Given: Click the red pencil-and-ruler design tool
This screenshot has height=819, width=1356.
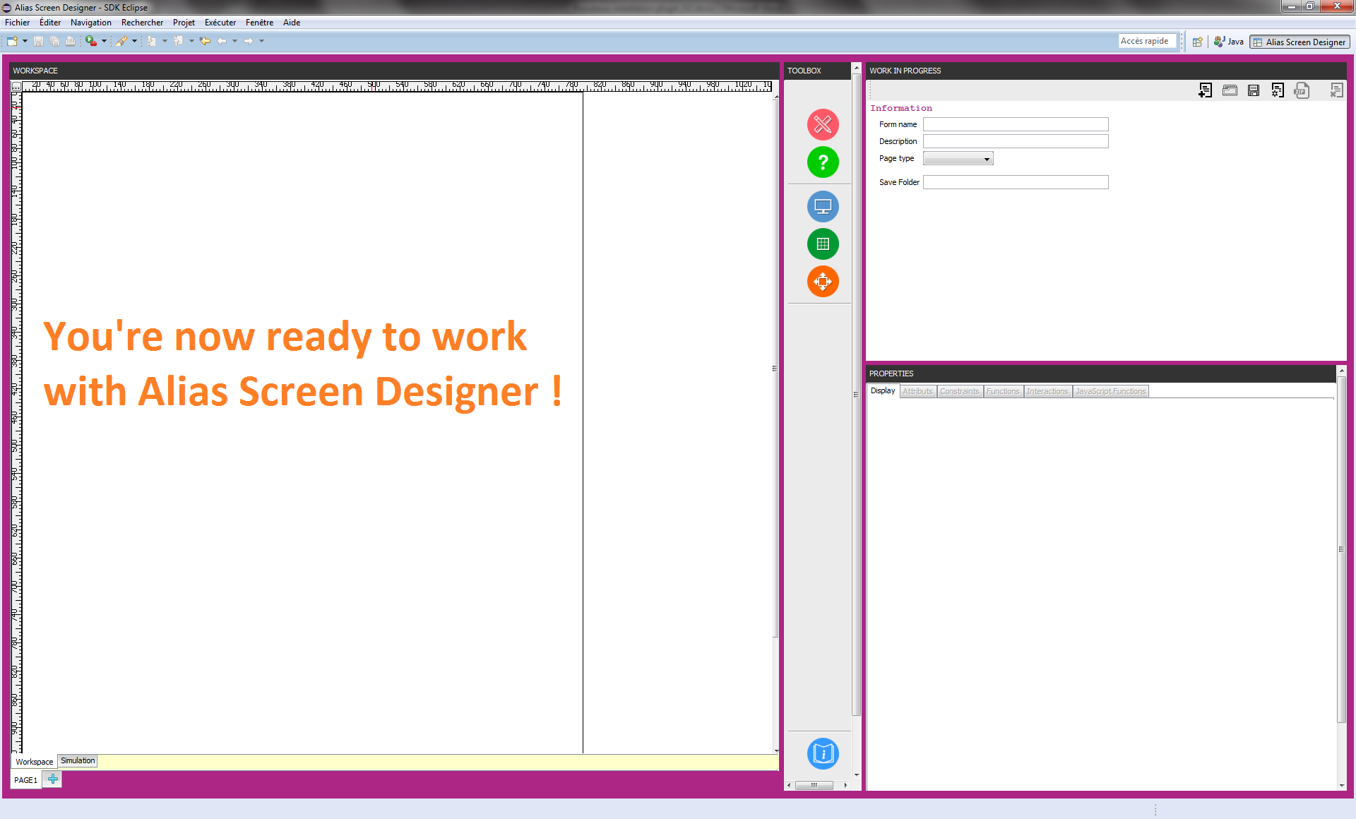Looking at the screenshot, I should point(823,125).
